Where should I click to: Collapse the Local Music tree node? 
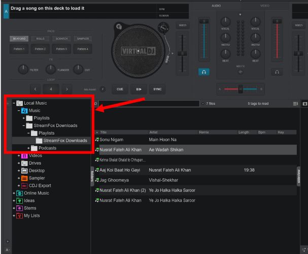(x=13, y=103)
